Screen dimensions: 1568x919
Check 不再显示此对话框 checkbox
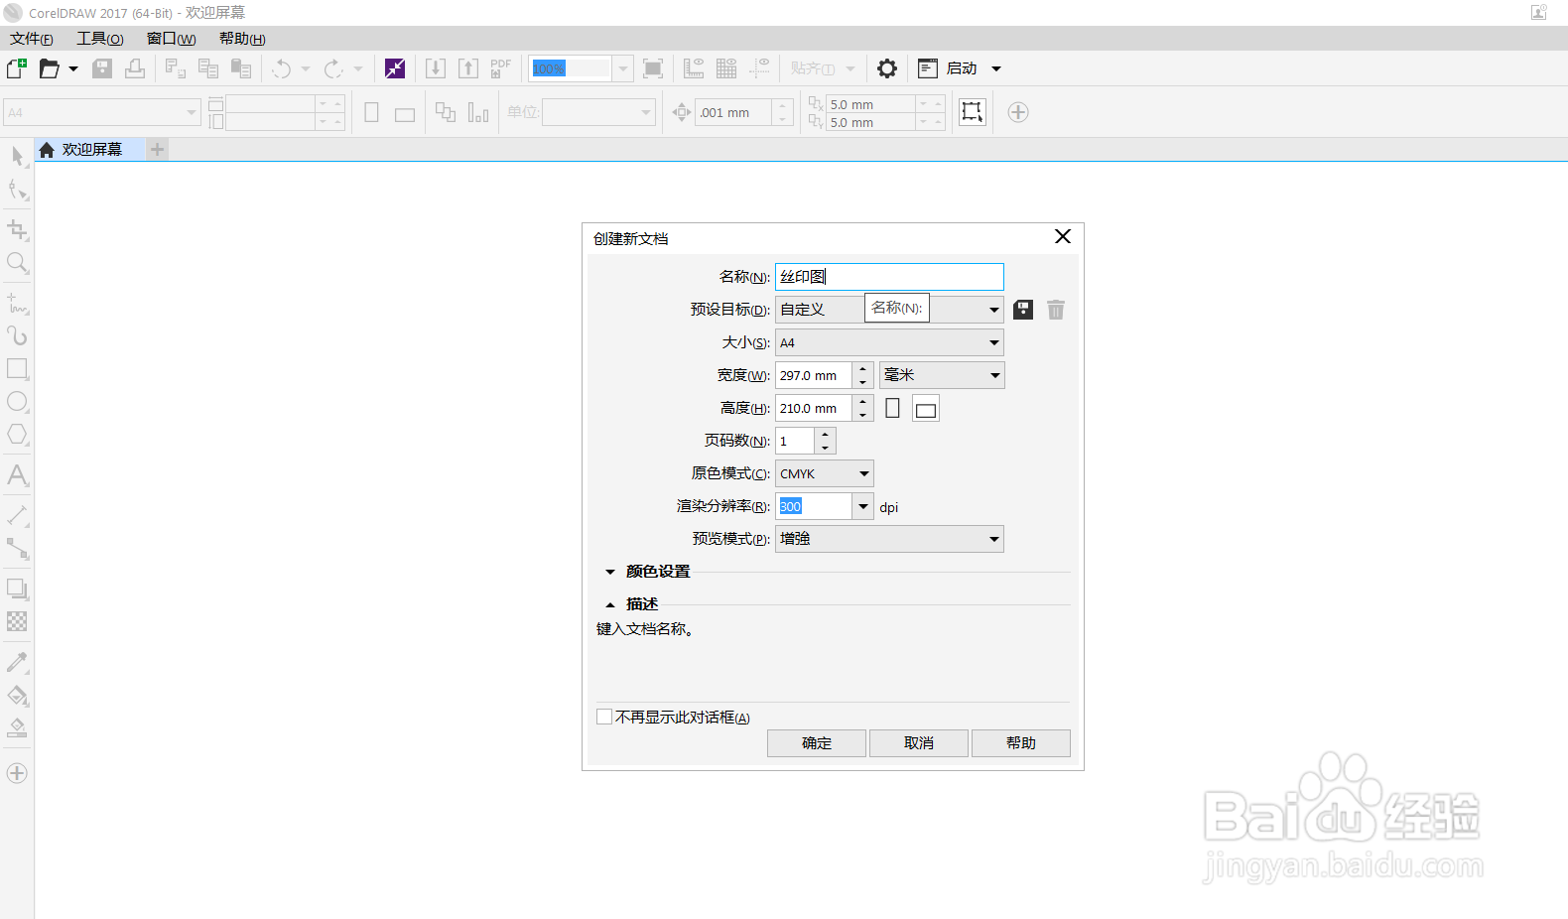(604, 717)
